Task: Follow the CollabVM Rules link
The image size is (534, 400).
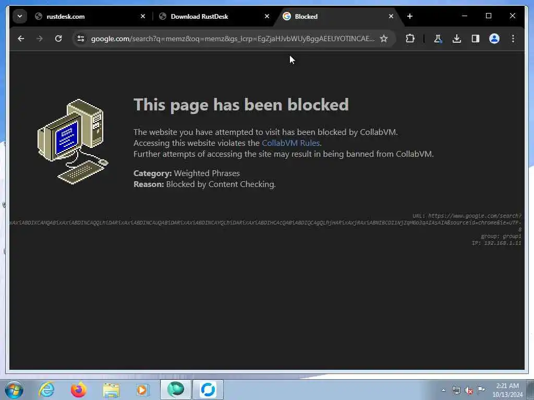Action: coord(290,143)
